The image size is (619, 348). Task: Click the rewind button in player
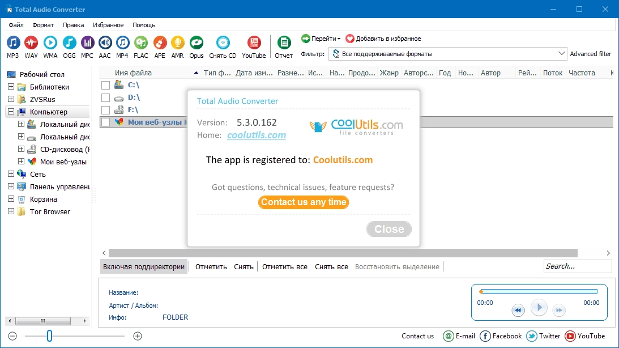click(518, 310)
